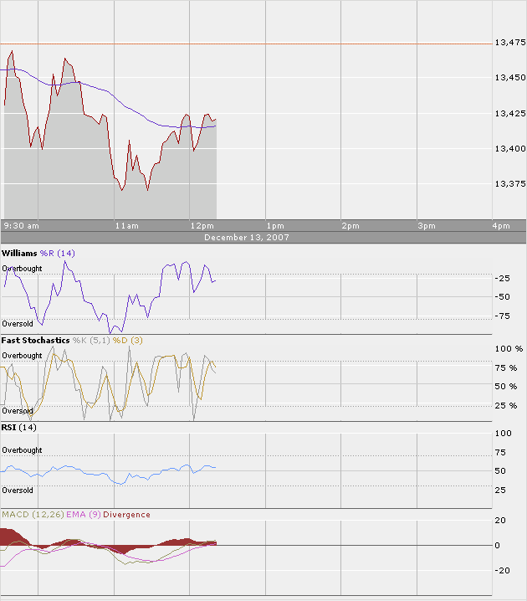Click the %D (3) stochastics legend label
The height and width of the screenshot is (601, 527).
(106, 341)
